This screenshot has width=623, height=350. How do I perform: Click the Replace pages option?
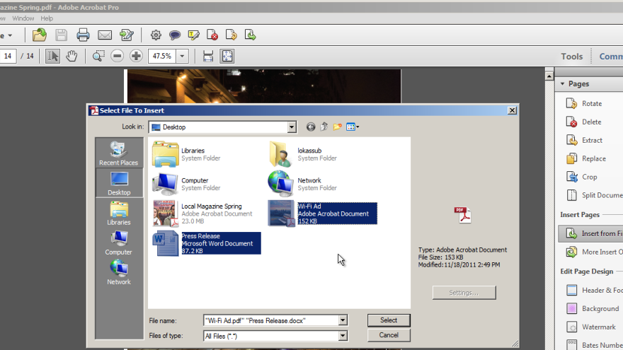click(x=586, y=158)
